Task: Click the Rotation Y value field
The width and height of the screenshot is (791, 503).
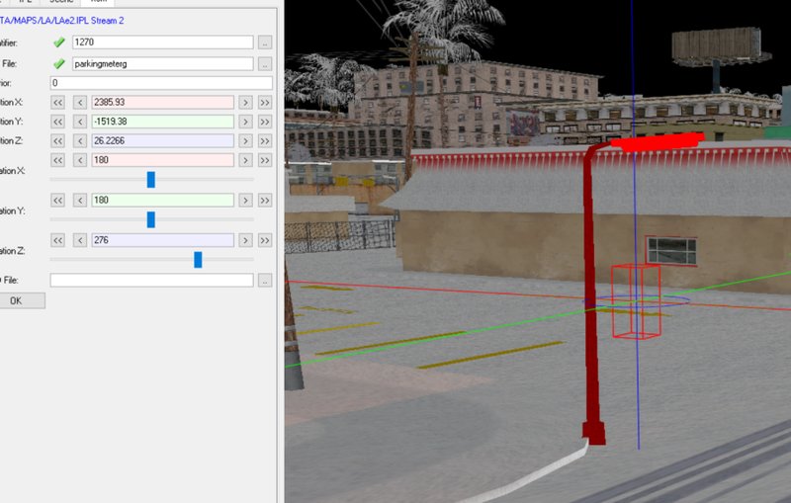Action: click(x=162, y=200)
